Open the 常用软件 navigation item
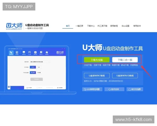Image resolution: width=157 pixels, height=126 pixels. (x=137, y=26)
